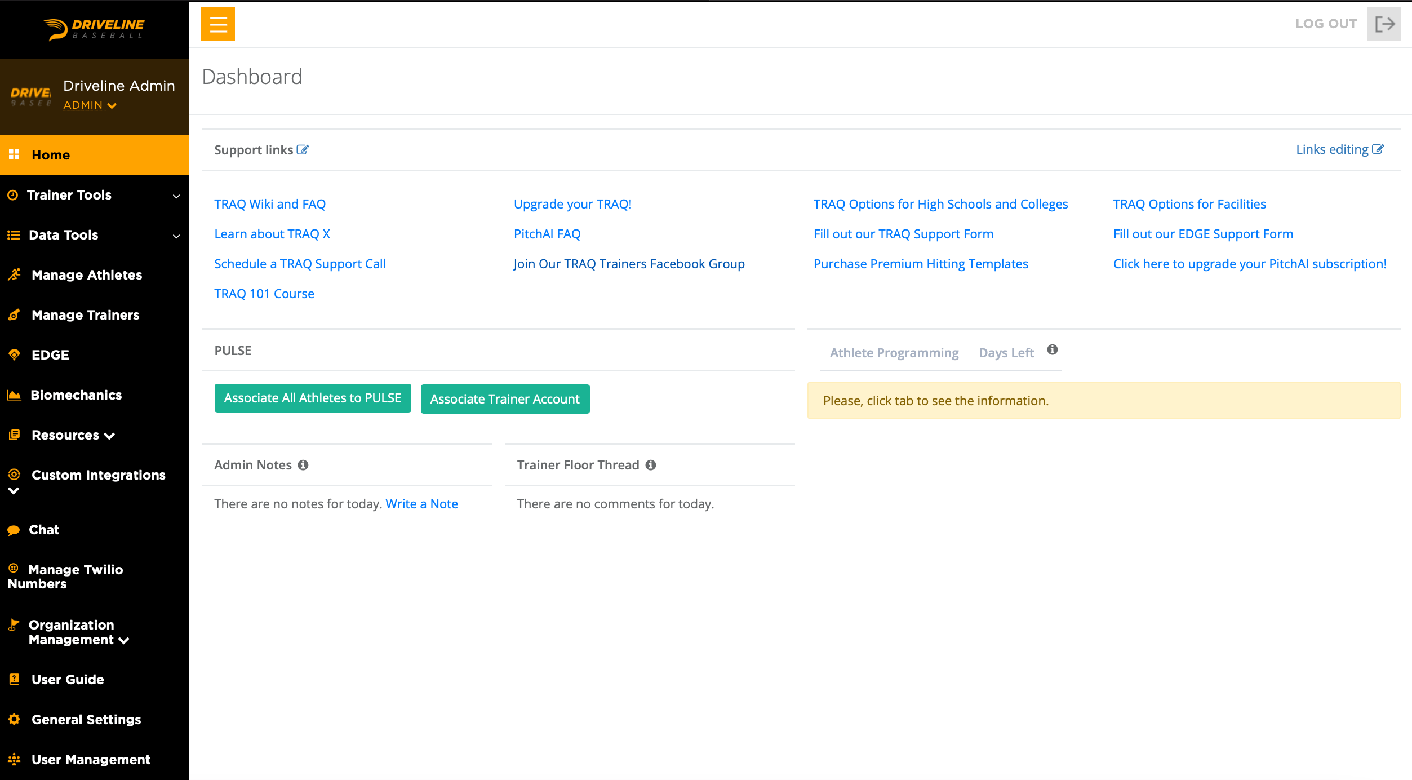Click the Resources newspaper icon
The image size is (1412, 780).
coord(14,435)
